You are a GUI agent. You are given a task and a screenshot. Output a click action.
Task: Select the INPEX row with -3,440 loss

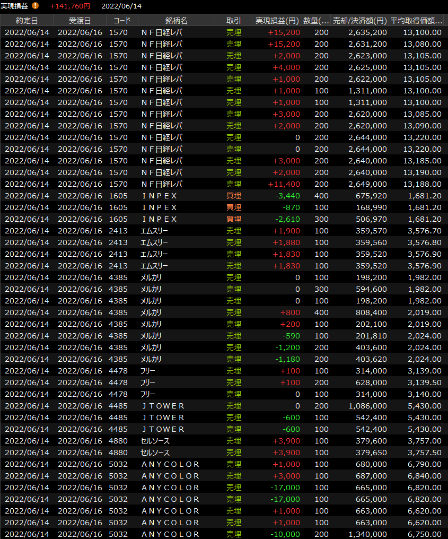point(223,196)
